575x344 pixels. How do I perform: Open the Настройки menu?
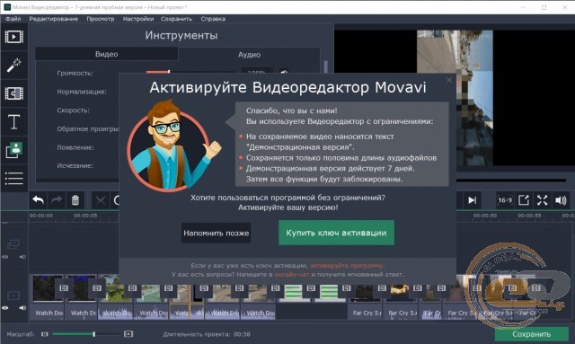click(x=137, y=19)
